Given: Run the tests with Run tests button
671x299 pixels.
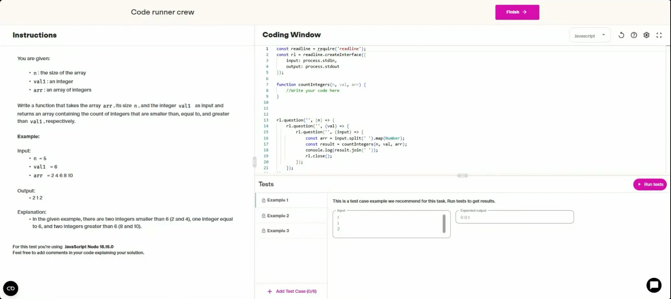Looking at the screenshot, I should tap(649, 184).
